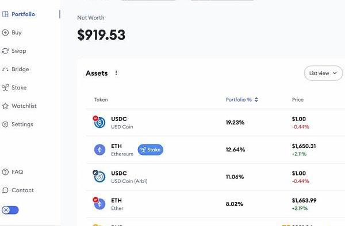
Task: Click the Price column header
Action: coord(298,100)
